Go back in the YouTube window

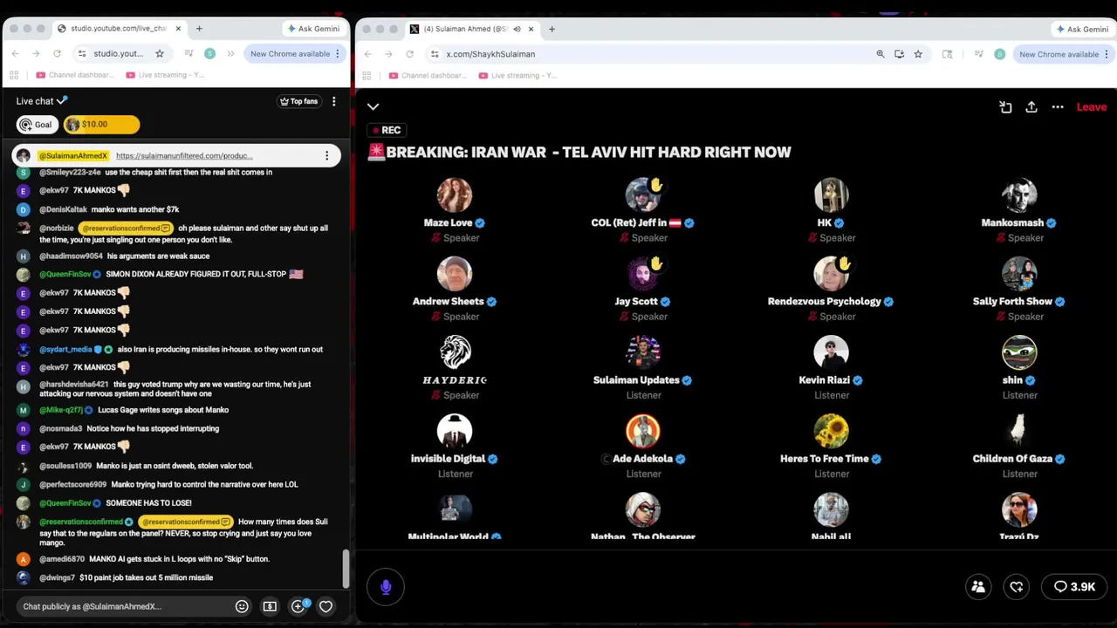pyautogui.click(x=15, y=54)
